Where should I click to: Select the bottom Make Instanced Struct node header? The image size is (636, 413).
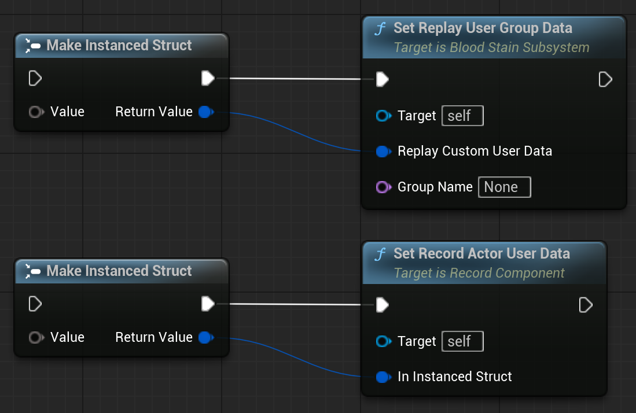pyautogui.click(x=122, y=271)
